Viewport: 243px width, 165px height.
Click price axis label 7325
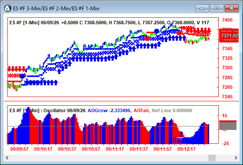click(227, 58)
